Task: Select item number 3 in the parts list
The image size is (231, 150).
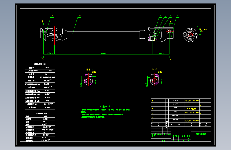Action: pos(152,113)
